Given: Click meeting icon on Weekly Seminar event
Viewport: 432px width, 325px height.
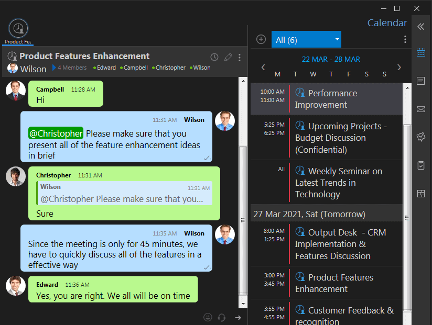Looking at the screenshot, I should point(300,171).
